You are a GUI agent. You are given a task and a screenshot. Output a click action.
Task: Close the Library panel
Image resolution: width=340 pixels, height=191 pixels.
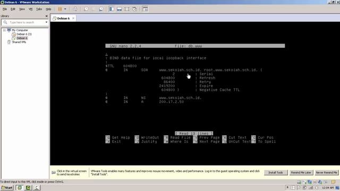[46, 16]
